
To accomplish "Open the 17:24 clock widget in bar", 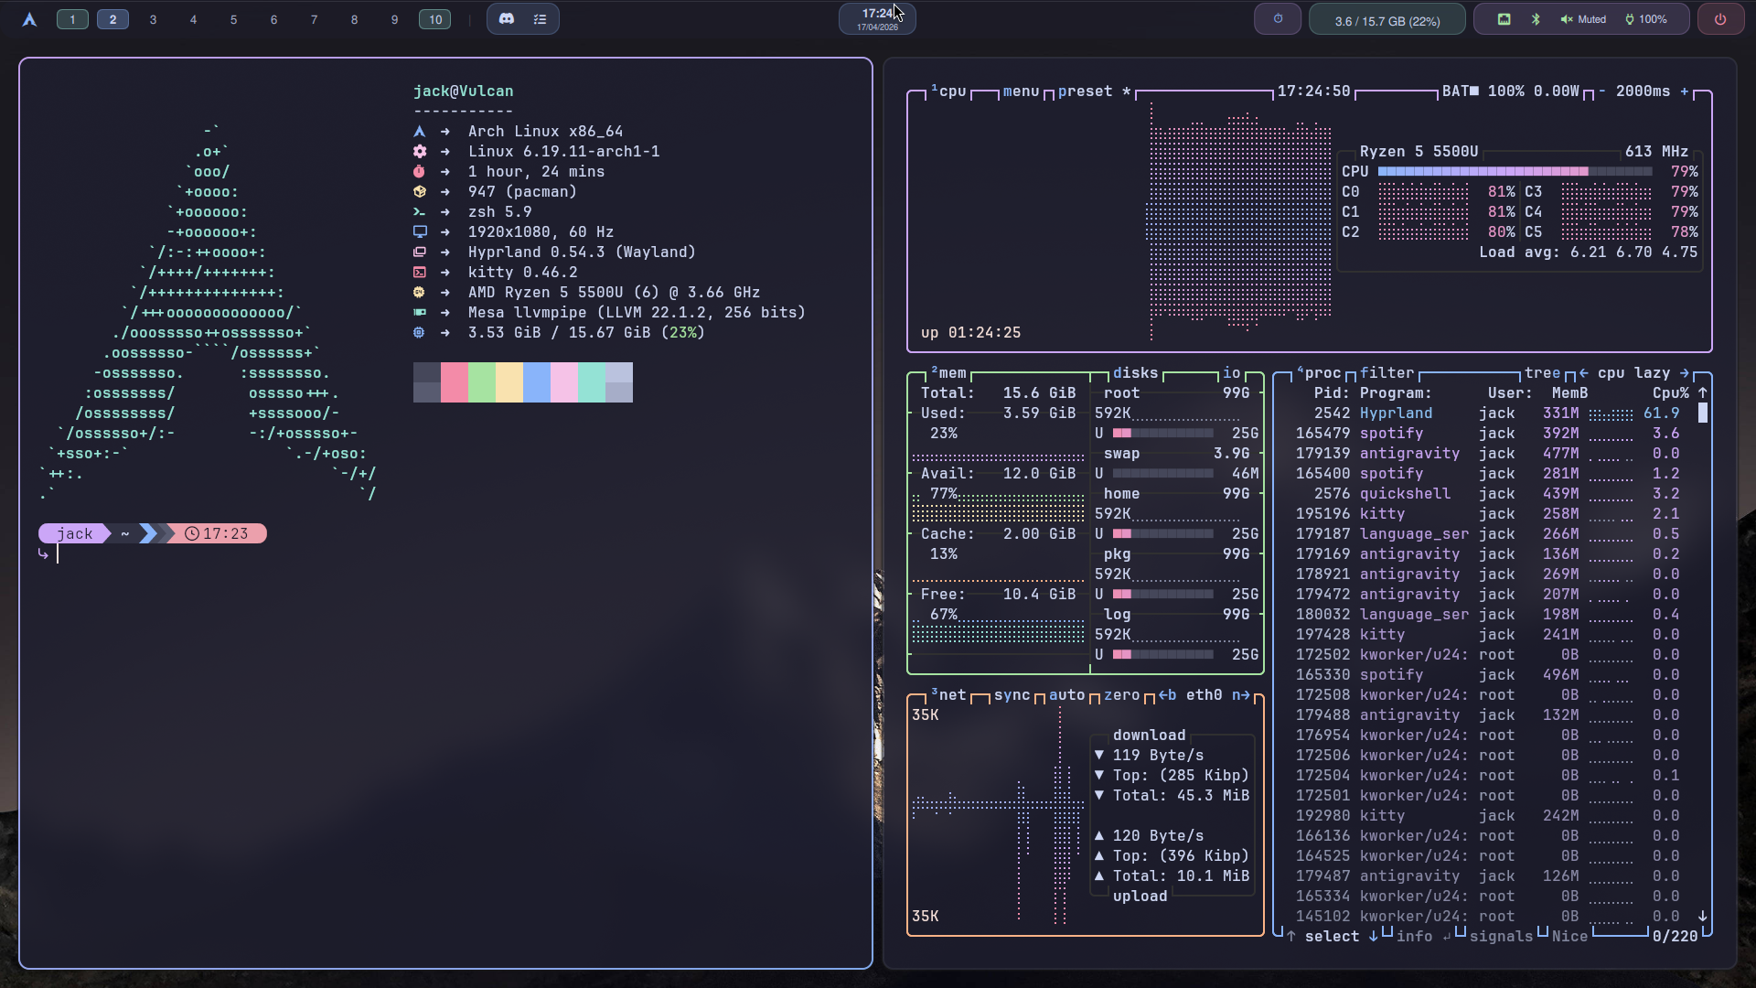I will [877, 19].
